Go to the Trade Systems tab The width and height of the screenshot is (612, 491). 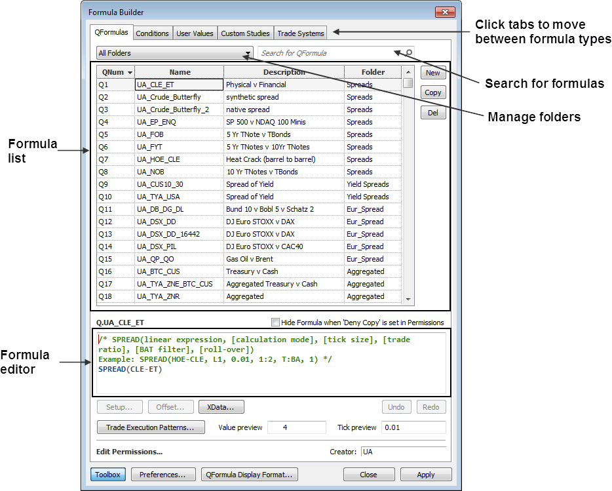click(300, 33)
